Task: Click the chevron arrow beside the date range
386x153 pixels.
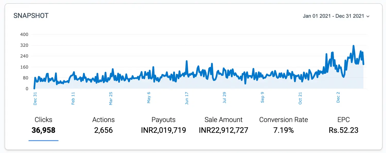Action: 368,16
